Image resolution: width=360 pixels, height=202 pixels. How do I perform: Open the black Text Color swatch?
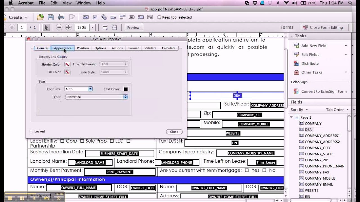tap(126, 89)
